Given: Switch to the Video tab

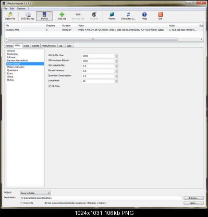Looking at the screenshot, I should pos(18,45).
